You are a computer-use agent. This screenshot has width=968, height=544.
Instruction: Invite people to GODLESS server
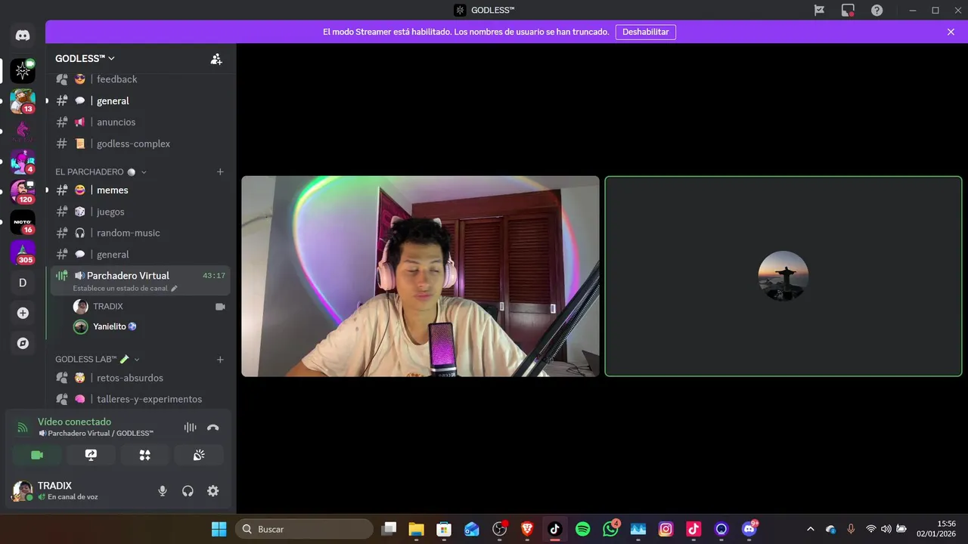point(216,59)
